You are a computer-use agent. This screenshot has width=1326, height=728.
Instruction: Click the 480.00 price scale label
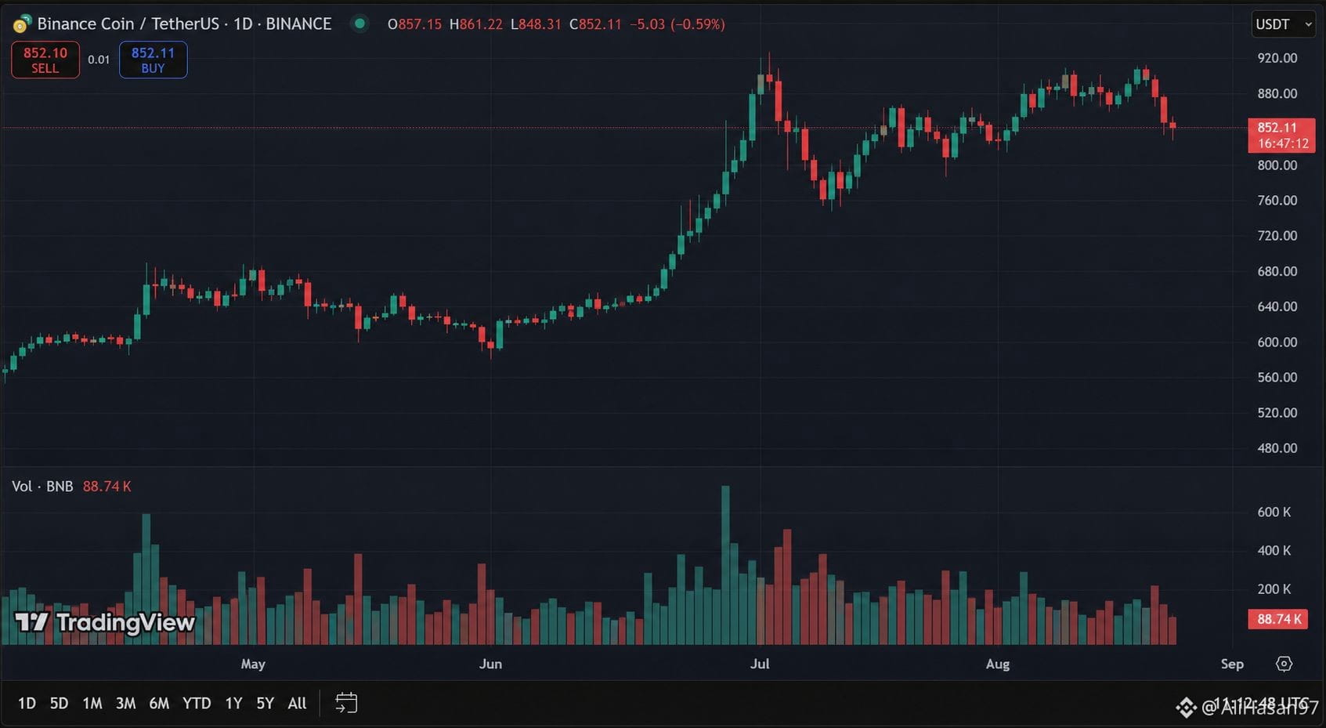click(x=1277, y=447)
